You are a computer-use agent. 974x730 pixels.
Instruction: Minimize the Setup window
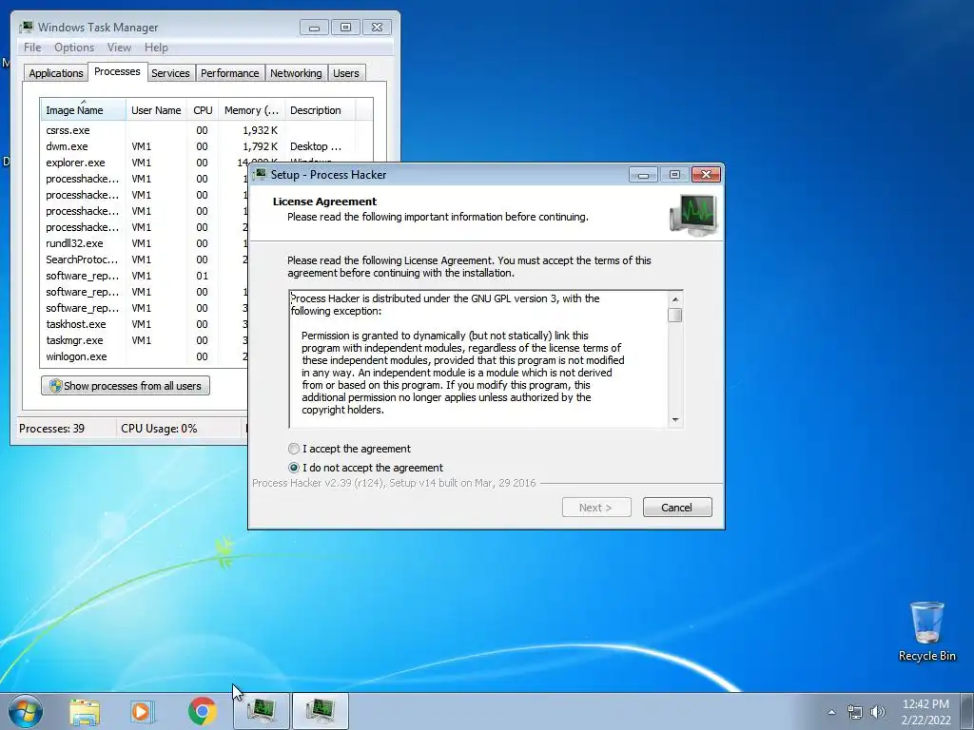pyautogui.click(x=643, y=175)
